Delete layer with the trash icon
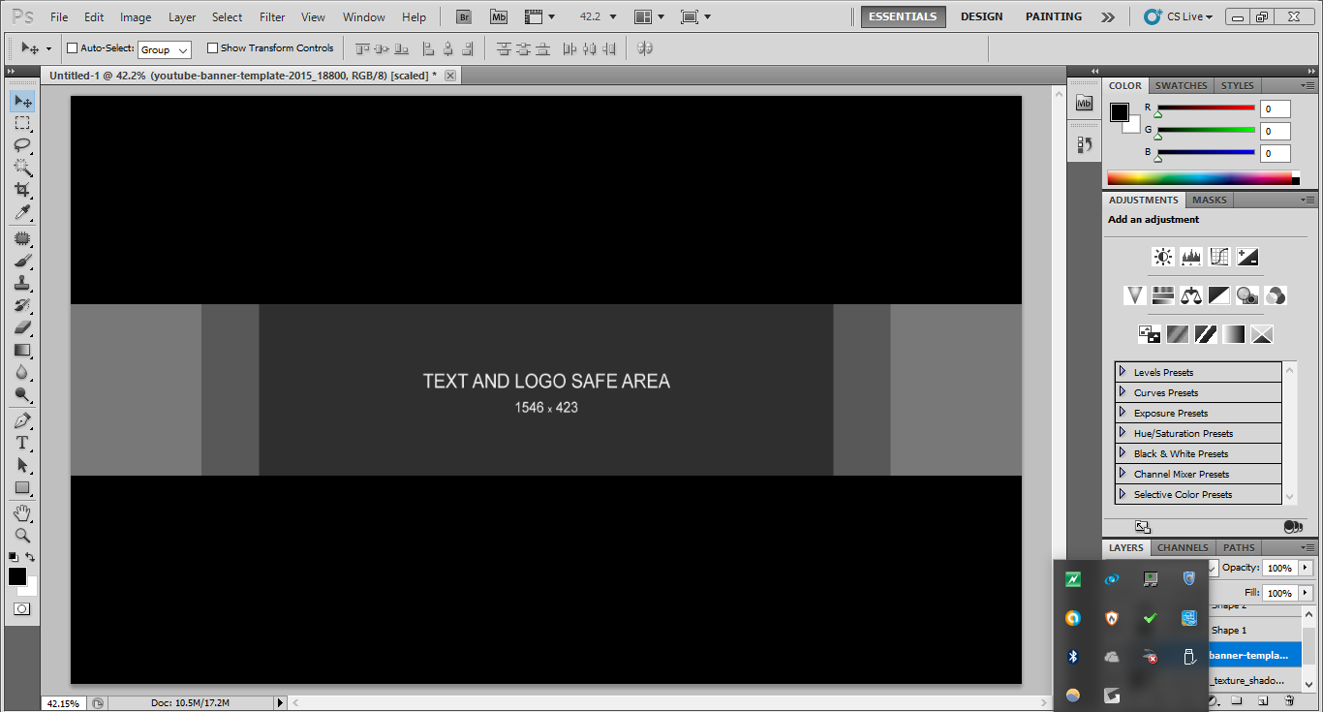Screen dimensions: 1323x712 pos(1289,700)
